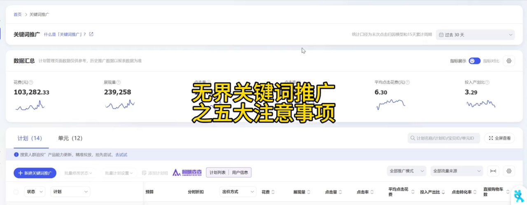Click the calendar icon in 过去 30 天 selector
Image resolution: width=527 pixels, height=205 pixels.
[441, 35]
